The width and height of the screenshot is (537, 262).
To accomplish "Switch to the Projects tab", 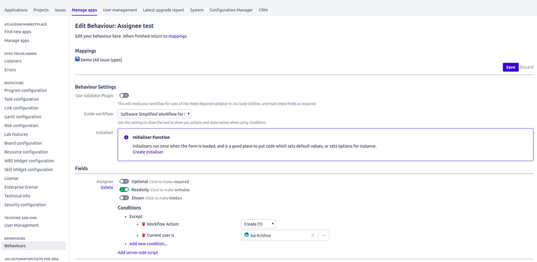I will coord(41,10).
